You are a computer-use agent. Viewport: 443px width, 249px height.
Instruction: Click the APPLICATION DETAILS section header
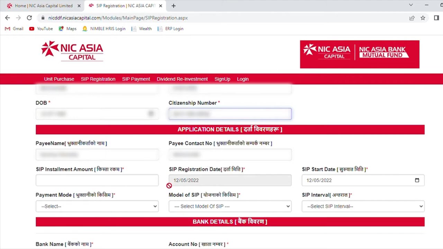pos(230,129)
